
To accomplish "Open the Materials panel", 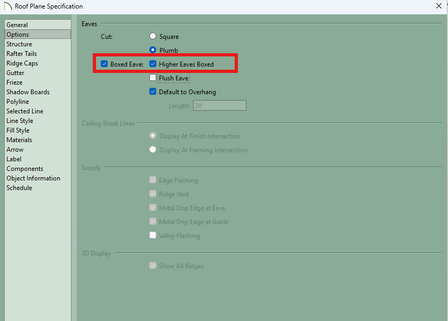I will (x=19, y=140).
